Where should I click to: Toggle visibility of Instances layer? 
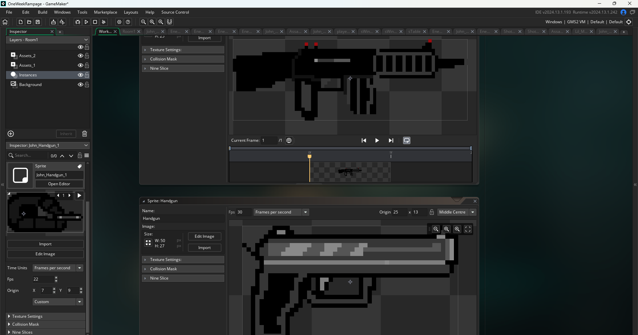(80, 75)
